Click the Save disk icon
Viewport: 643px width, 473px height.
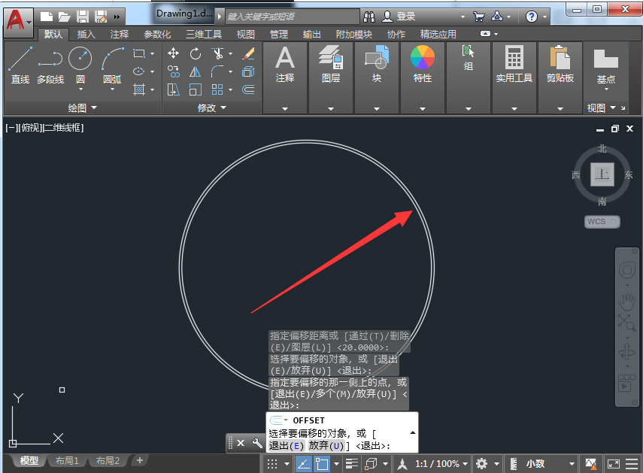pyautogui.click(x=83, y=17)
